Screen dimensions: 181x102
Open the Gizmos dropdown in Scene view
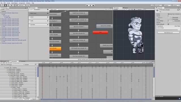pyautogui.click(x=140, y=9)
